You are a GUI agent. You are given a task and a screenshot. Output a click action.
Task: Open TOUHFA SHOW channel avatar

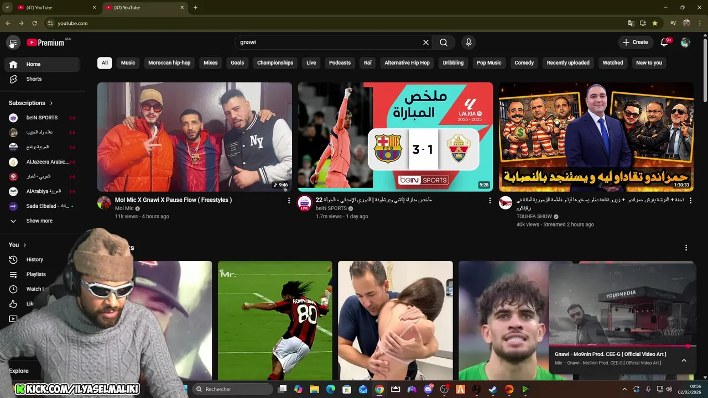click(506, 203)
